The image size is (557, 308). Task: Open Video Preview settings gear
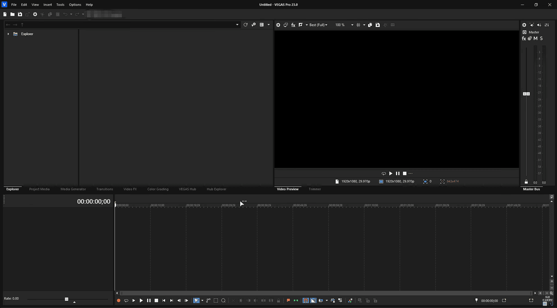(278, 25)
